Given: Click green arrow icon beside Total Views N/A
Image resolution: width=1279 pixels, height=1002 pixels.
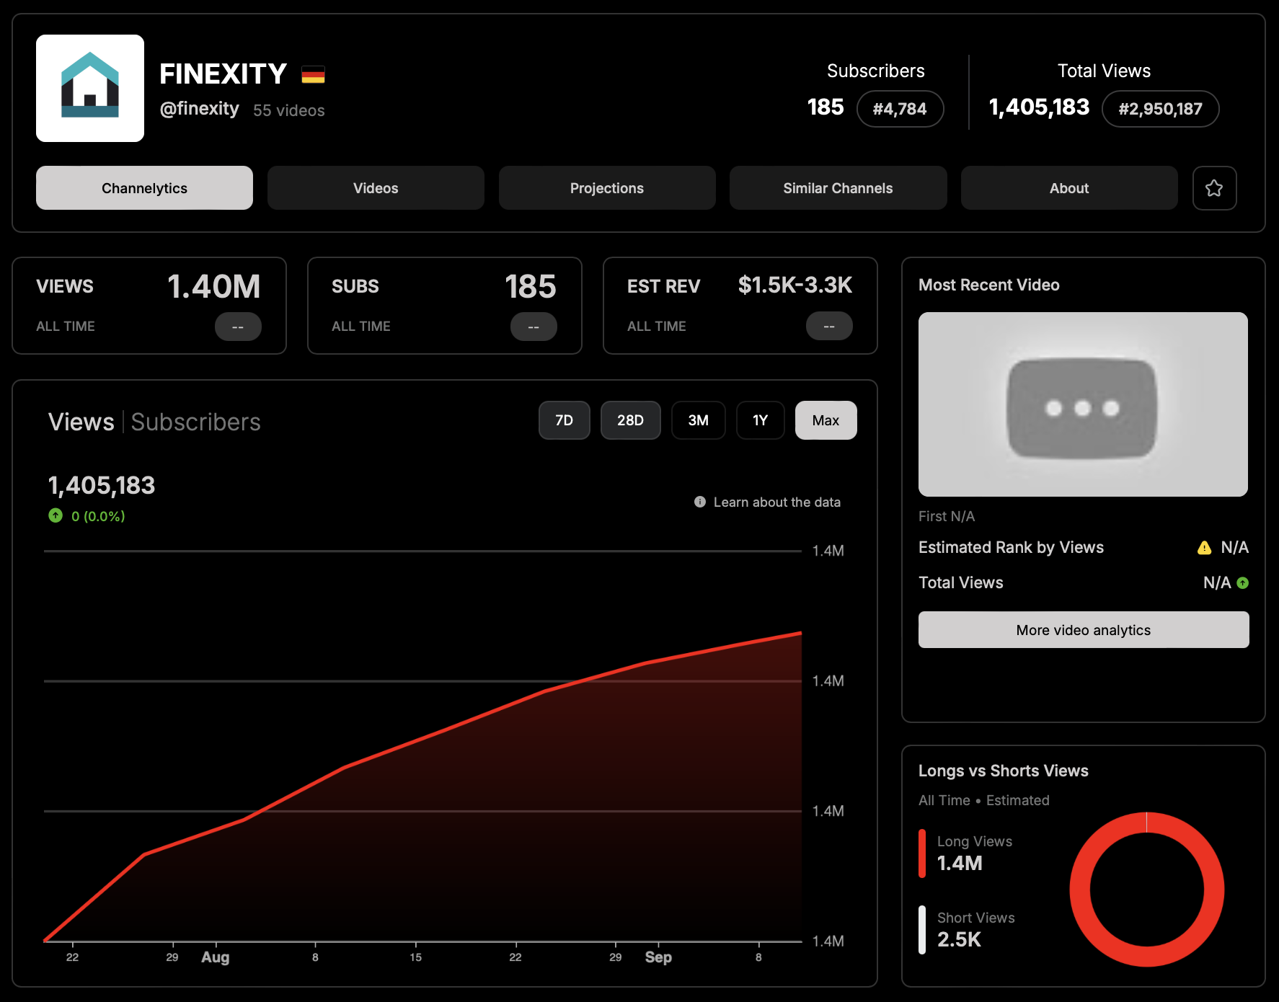Looking at the screenshot, I should (x=1242, y=583).
